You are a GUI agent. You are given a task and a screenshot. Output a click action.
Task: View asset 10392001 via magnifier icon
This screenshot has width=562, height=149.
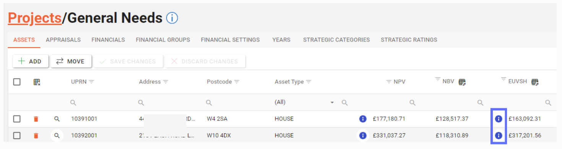tap(57, 135)
